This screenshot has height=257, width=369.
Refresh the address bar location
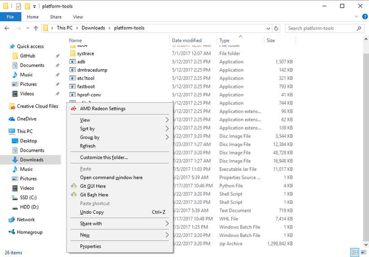[276, 28]
